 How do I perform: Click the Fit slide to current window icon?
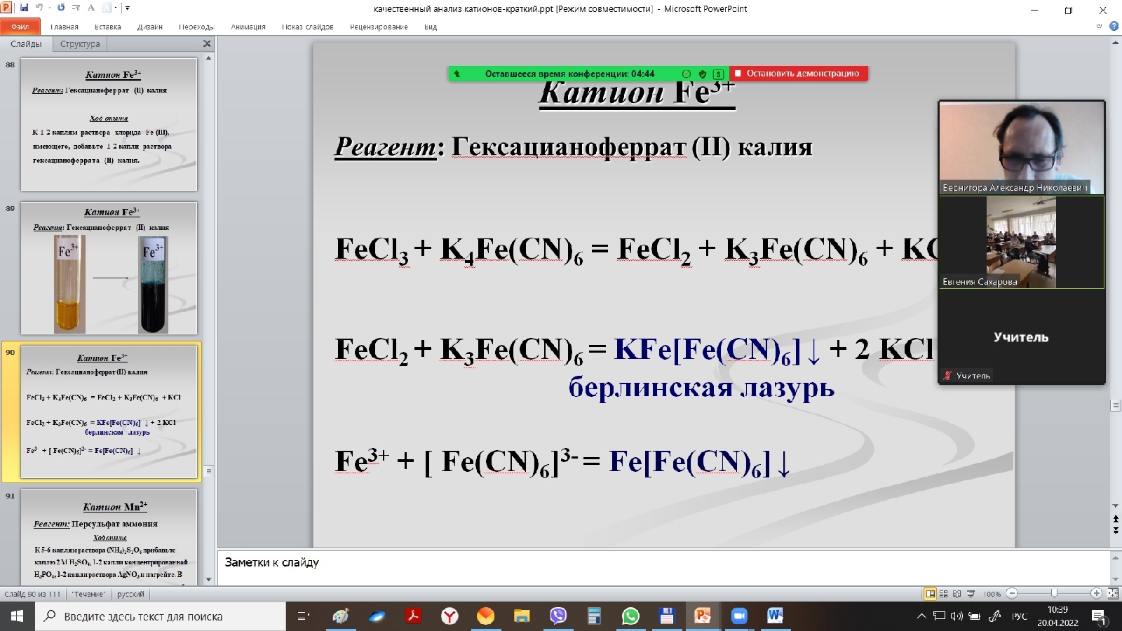pyautogui.click(x=1114, y=592)
